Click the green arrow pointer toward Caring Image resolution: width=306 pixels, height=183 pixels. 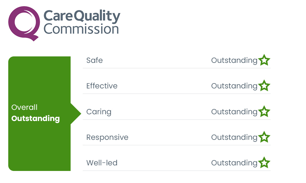[75, 113]
